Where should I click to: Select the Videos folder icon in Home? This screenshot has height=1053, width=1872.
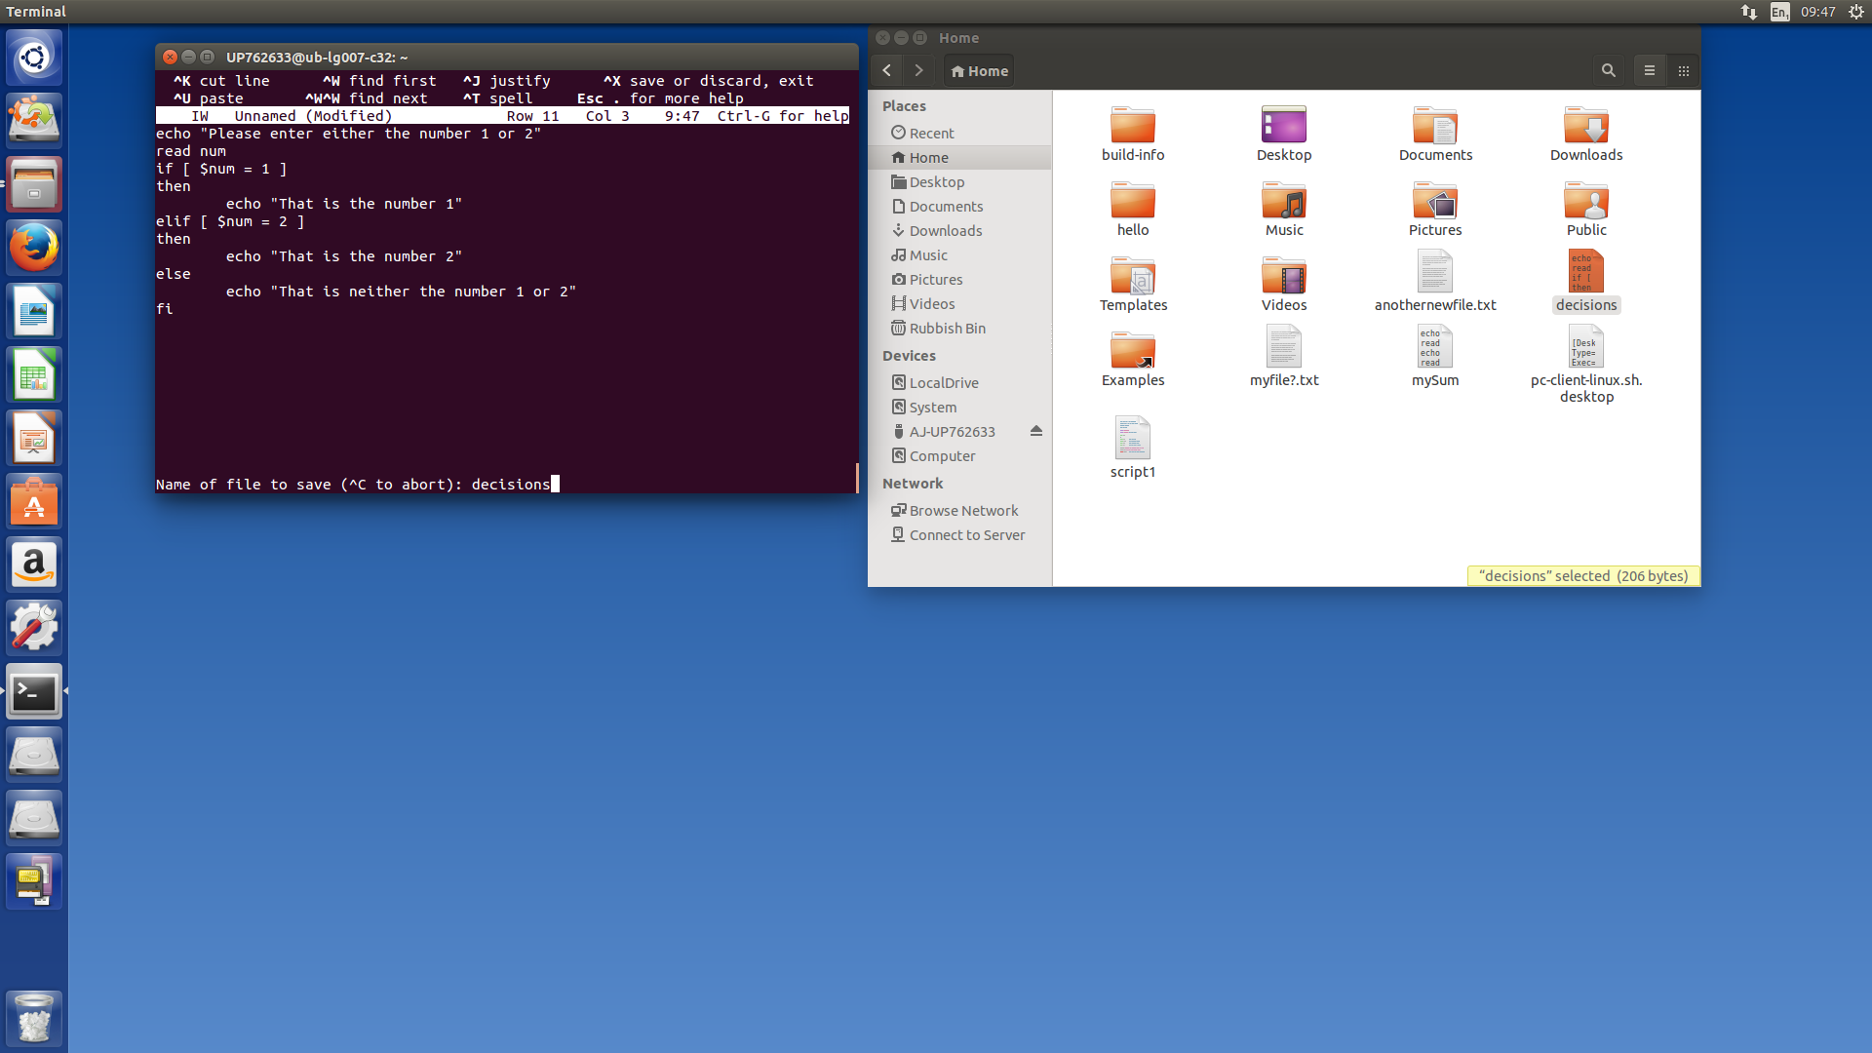(1284, 284)
